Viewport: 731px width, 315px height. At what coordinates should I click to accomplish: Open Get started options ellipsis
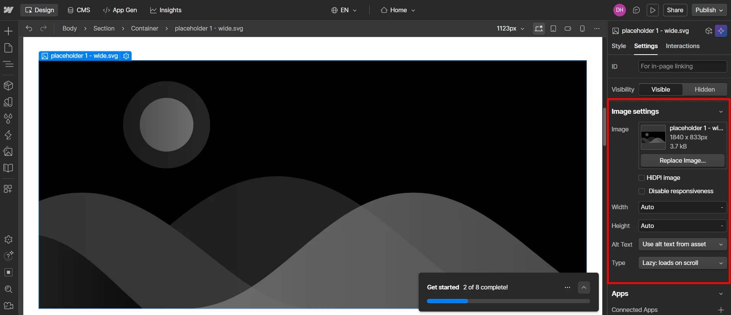(567, 288)
